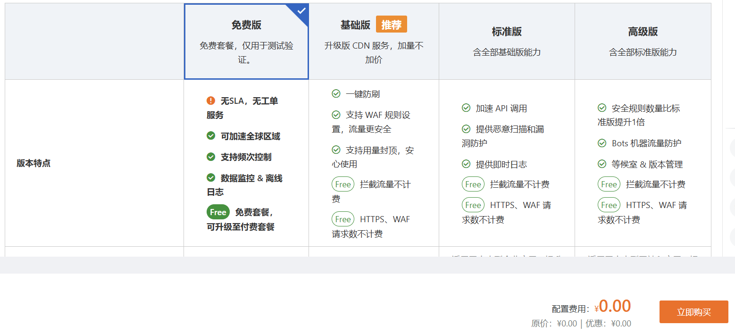Click the check icon beside 提供即时日志
The height and width of the screenshot is (334, 735).
coord(466,164)
